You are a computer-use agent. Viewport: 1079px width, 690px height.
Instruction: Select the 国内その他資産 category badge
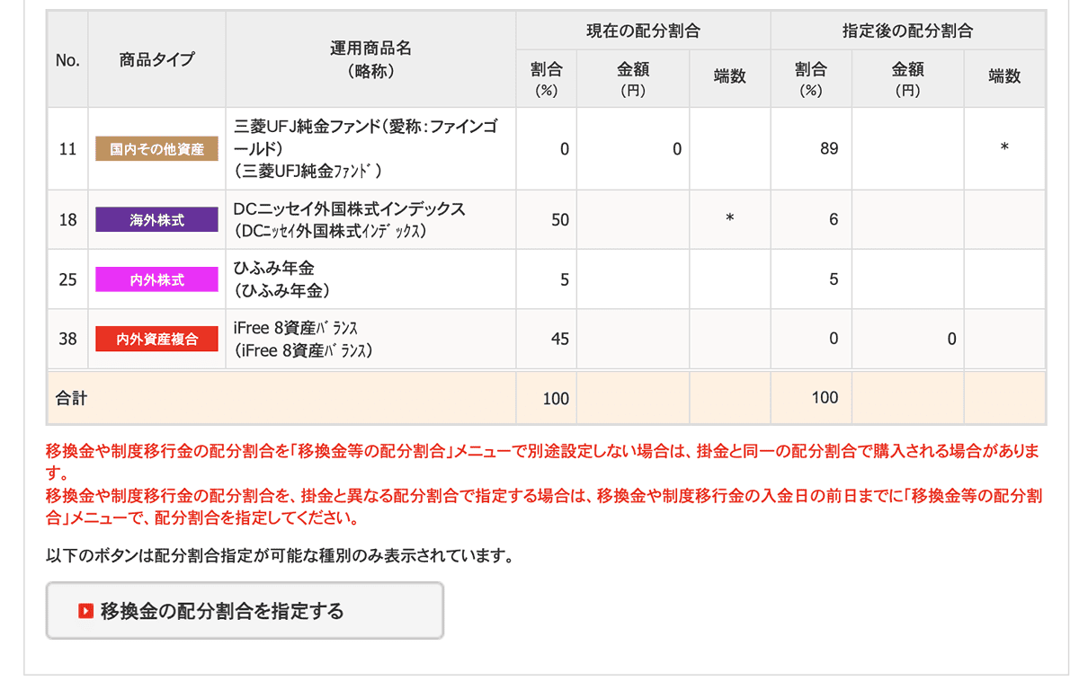coord(156,149)
